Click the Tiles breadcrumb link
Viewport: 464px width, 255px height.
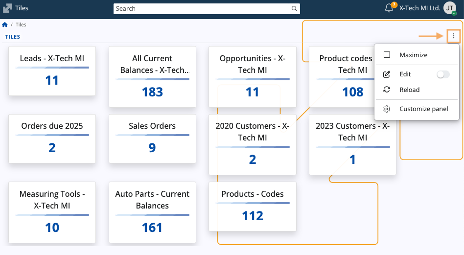(21, 25)
